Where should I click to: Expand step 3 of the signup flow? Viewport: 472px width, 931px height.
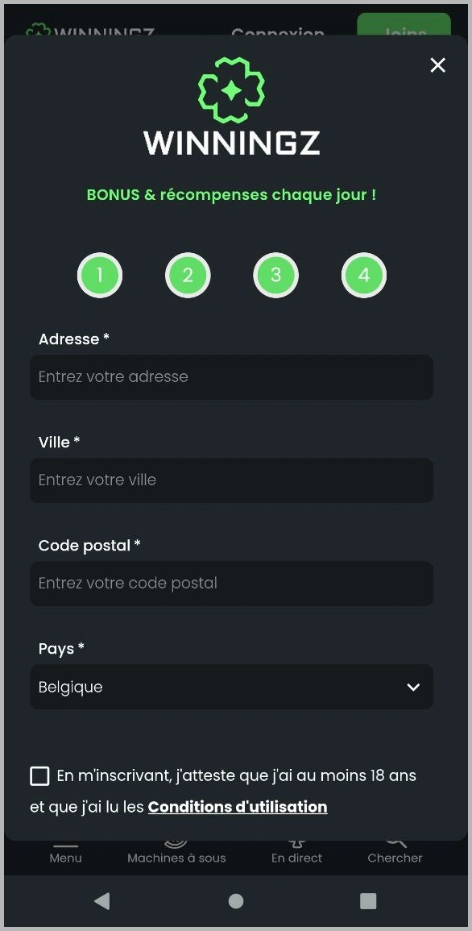275,275
